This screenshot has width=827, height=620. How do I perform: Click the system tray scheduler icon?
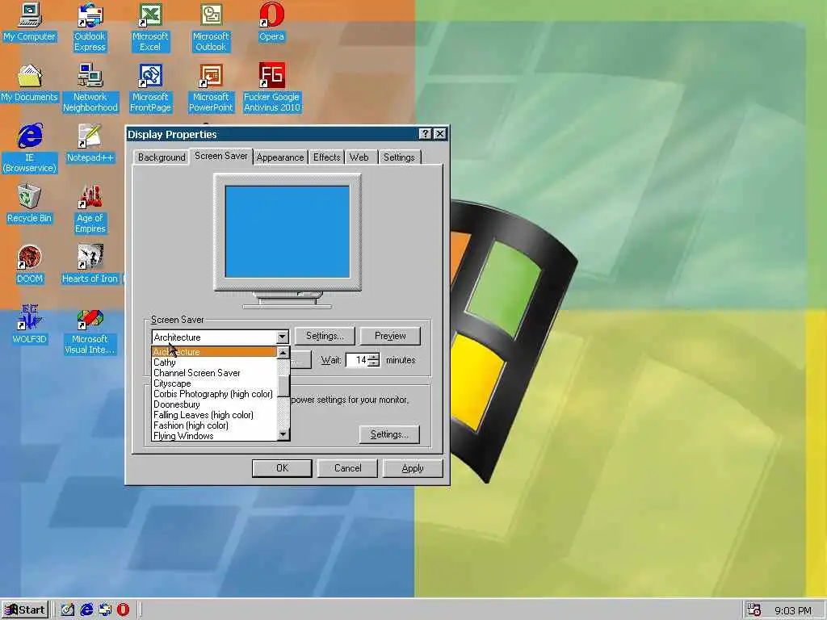[x=754, y=610]
